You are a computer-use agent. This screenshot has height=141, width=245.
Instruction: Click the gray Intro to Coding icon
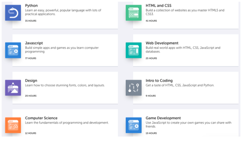pos(134,88)
